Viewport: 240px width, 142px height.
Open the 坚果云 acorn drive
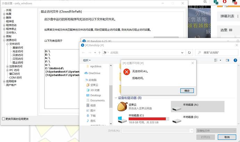click(x=122, y=107)
